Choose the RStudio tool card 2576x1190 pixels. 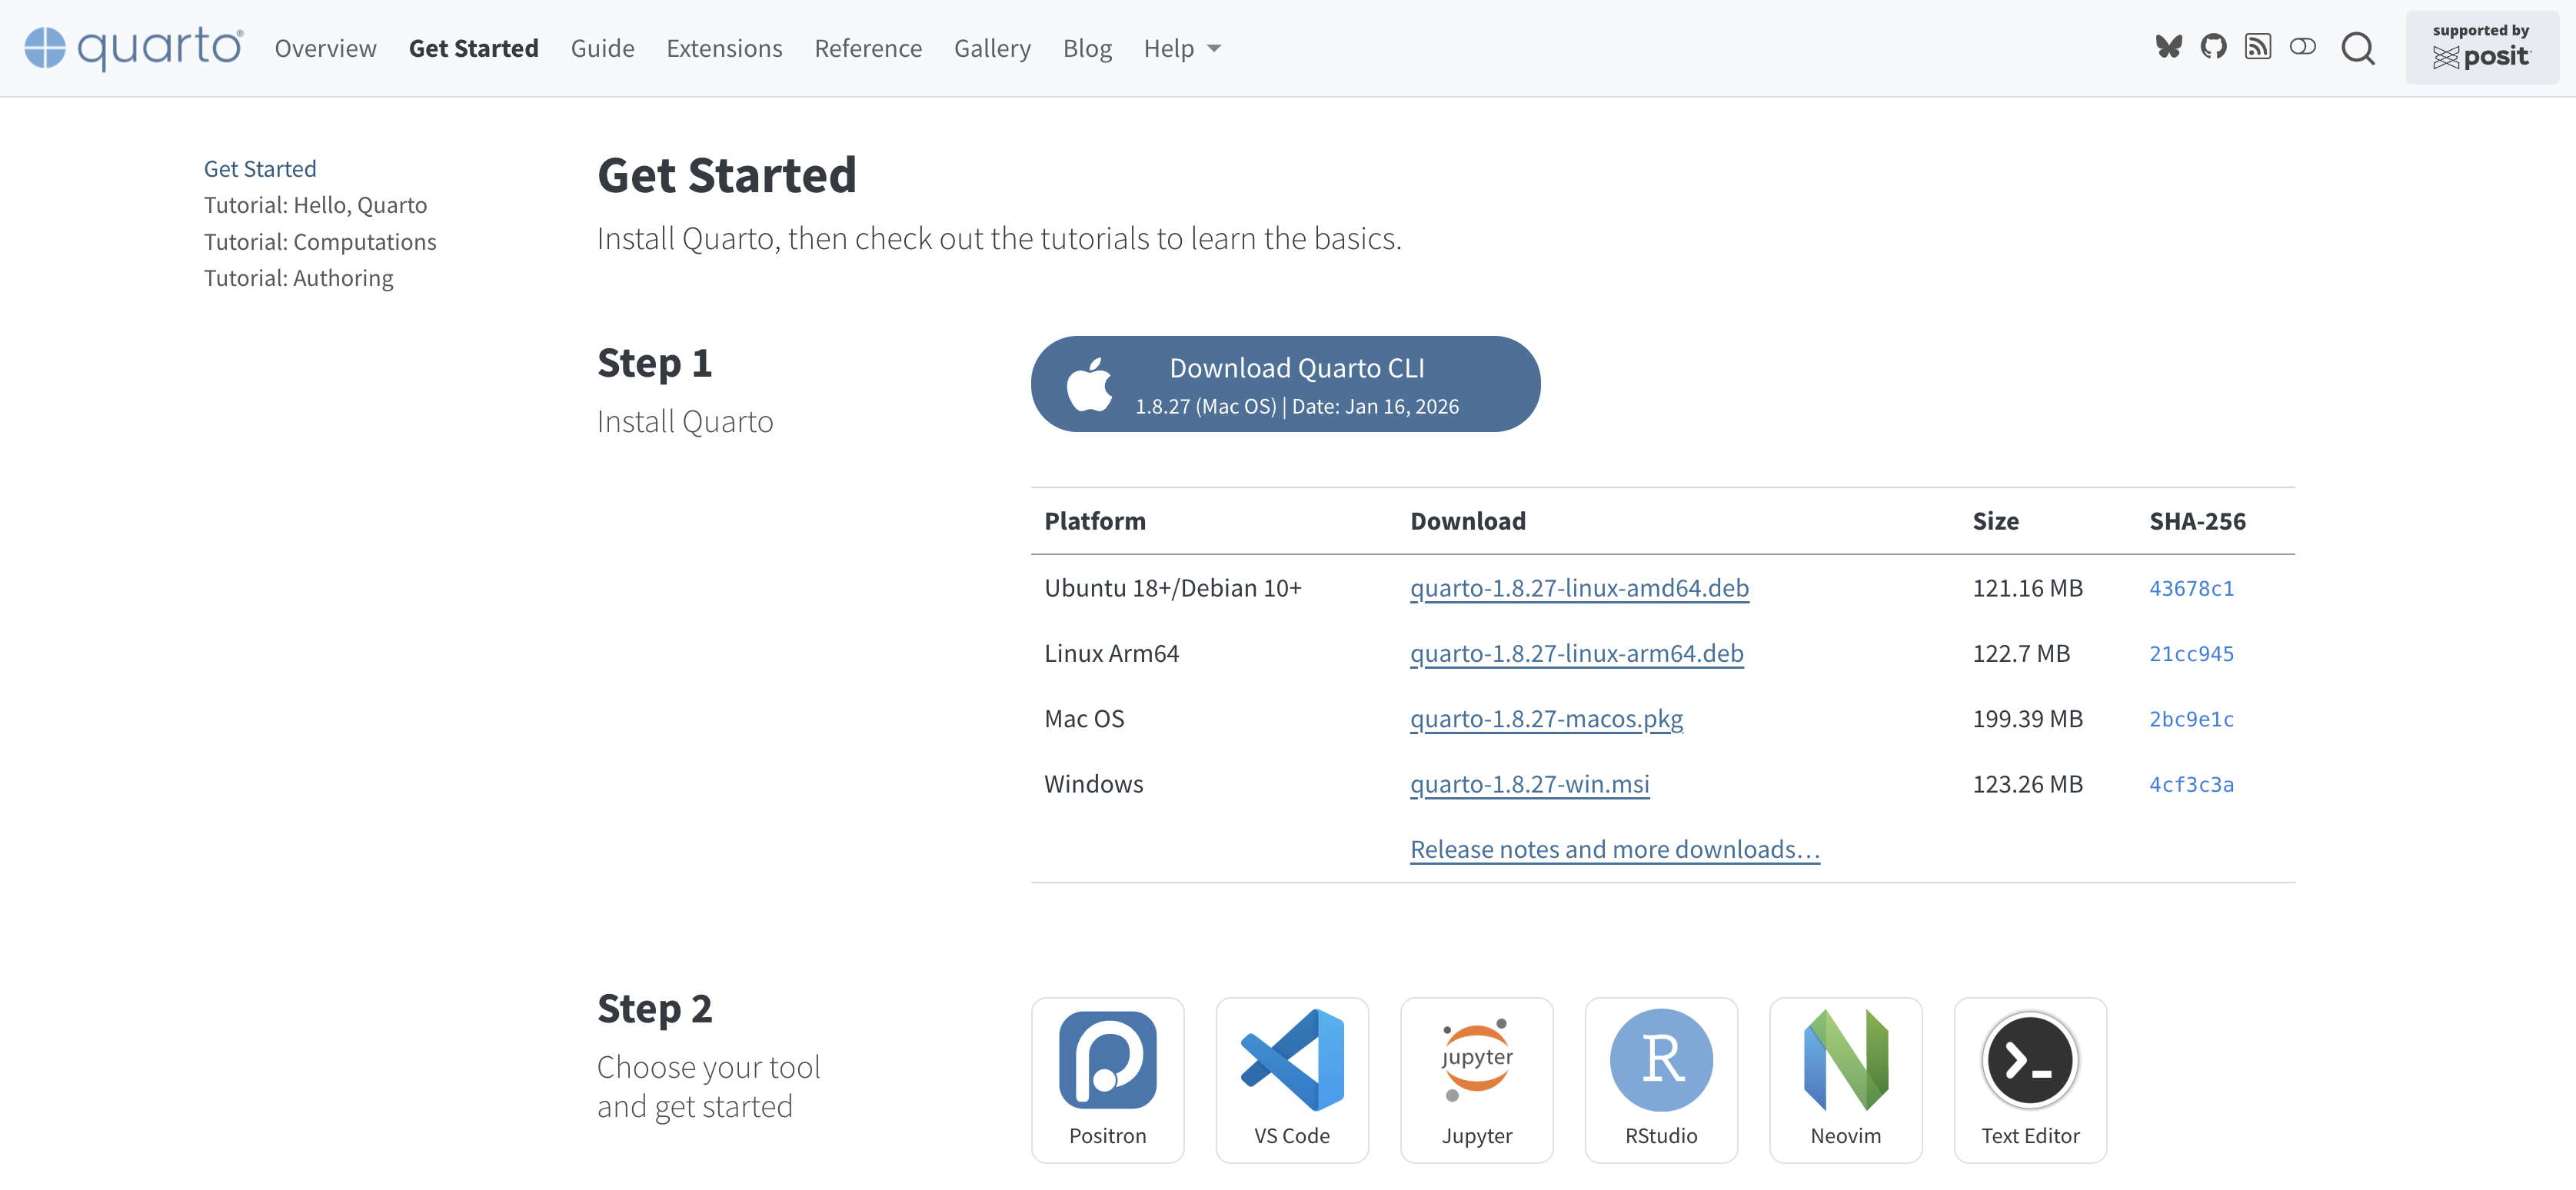click(1660, 1079)
